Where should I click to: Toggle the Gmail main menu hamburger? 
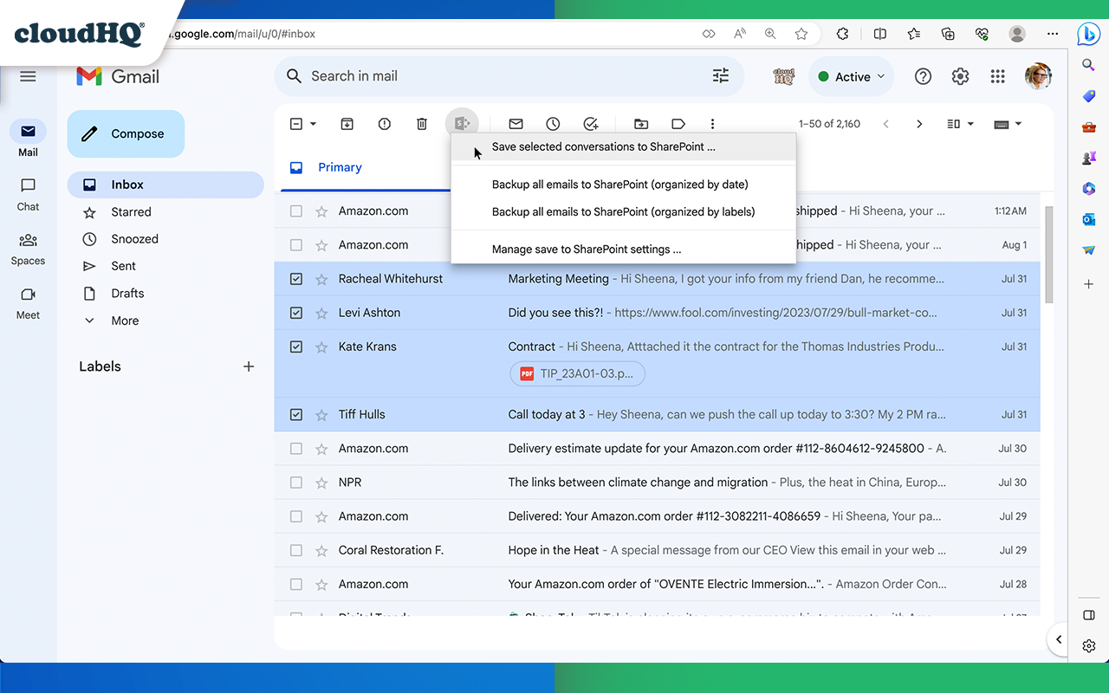click(28, 76)
